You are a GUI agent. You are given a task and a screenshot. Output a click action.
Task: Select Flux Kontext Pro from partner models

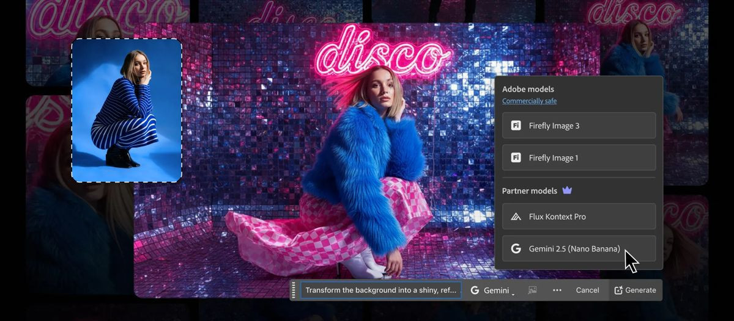pos(579,217)
